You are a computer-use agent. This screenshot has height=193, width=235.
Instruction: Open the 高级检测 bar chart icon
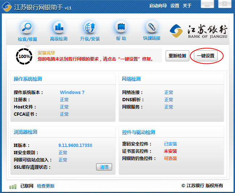pyautogui.click(x=59, y=27)
